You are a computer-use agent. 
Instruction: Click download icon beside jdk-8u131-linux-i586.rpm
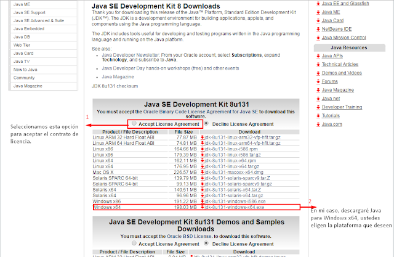[203, 149]
